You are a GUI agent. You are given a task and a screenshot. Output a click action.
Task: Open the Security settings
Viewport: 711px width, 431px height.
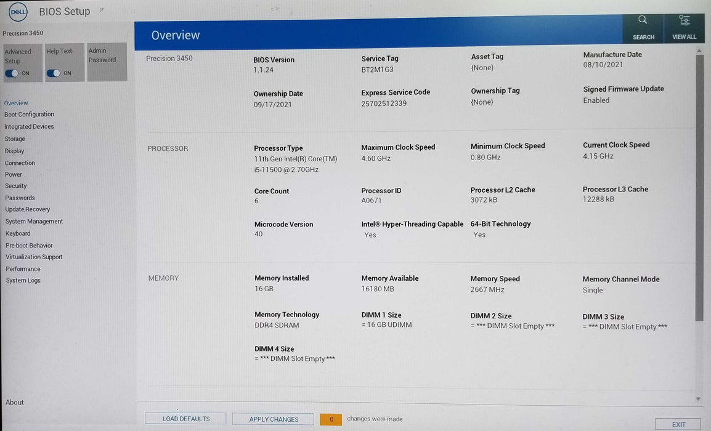[x=17, y=185]
